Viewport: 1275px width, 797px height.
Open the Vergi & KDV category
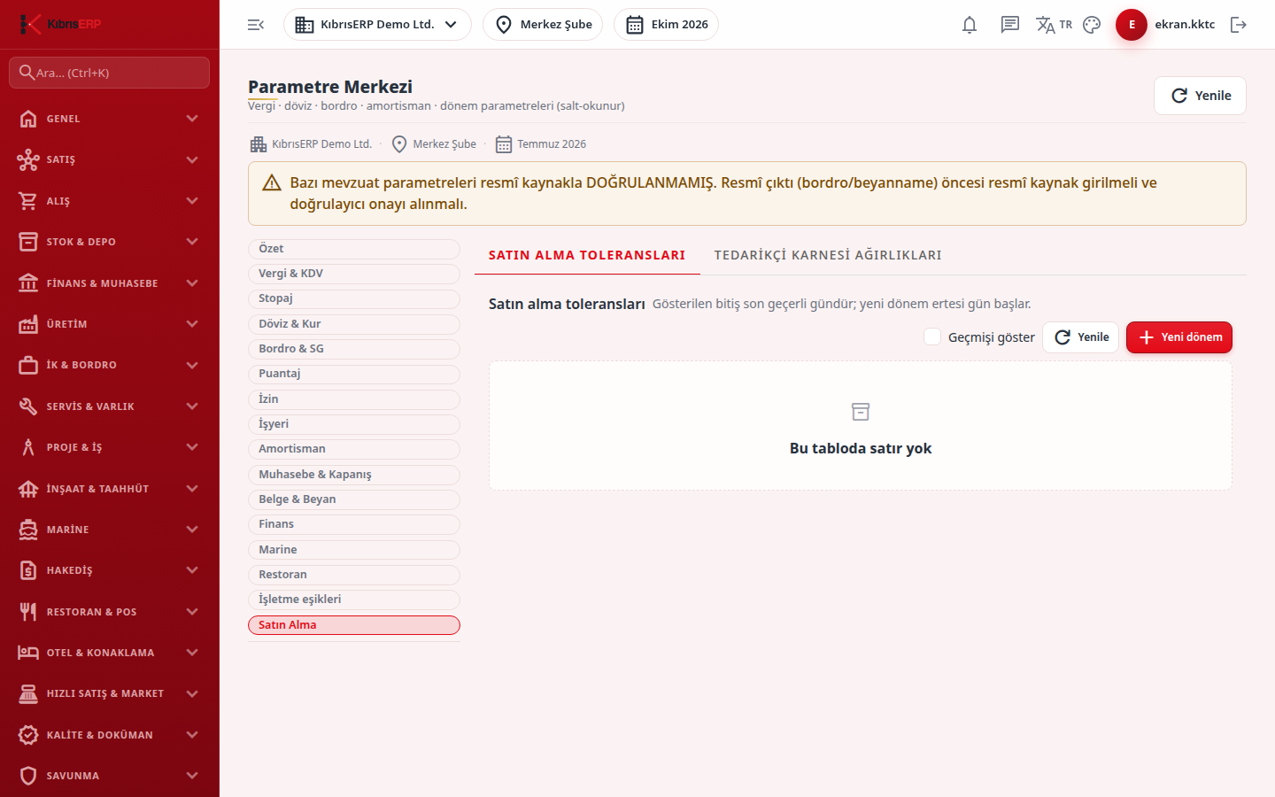[354, 274]
